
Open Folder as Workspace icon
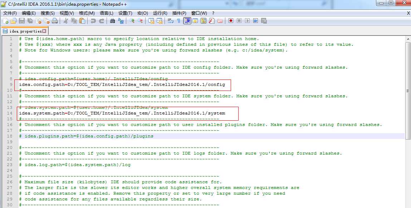(220, 21)
